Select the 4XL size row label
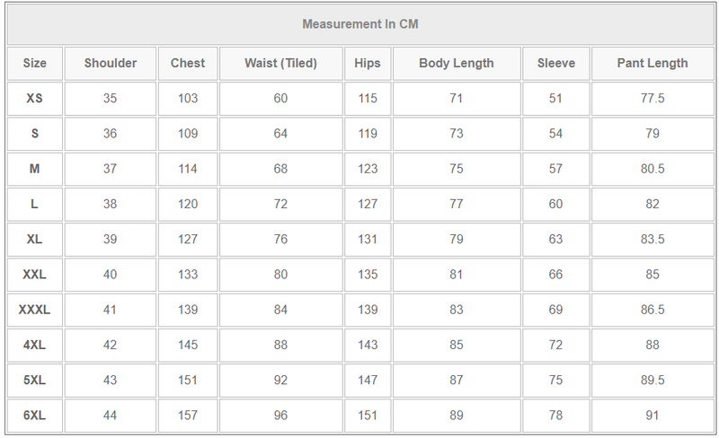 click(34, 345)
